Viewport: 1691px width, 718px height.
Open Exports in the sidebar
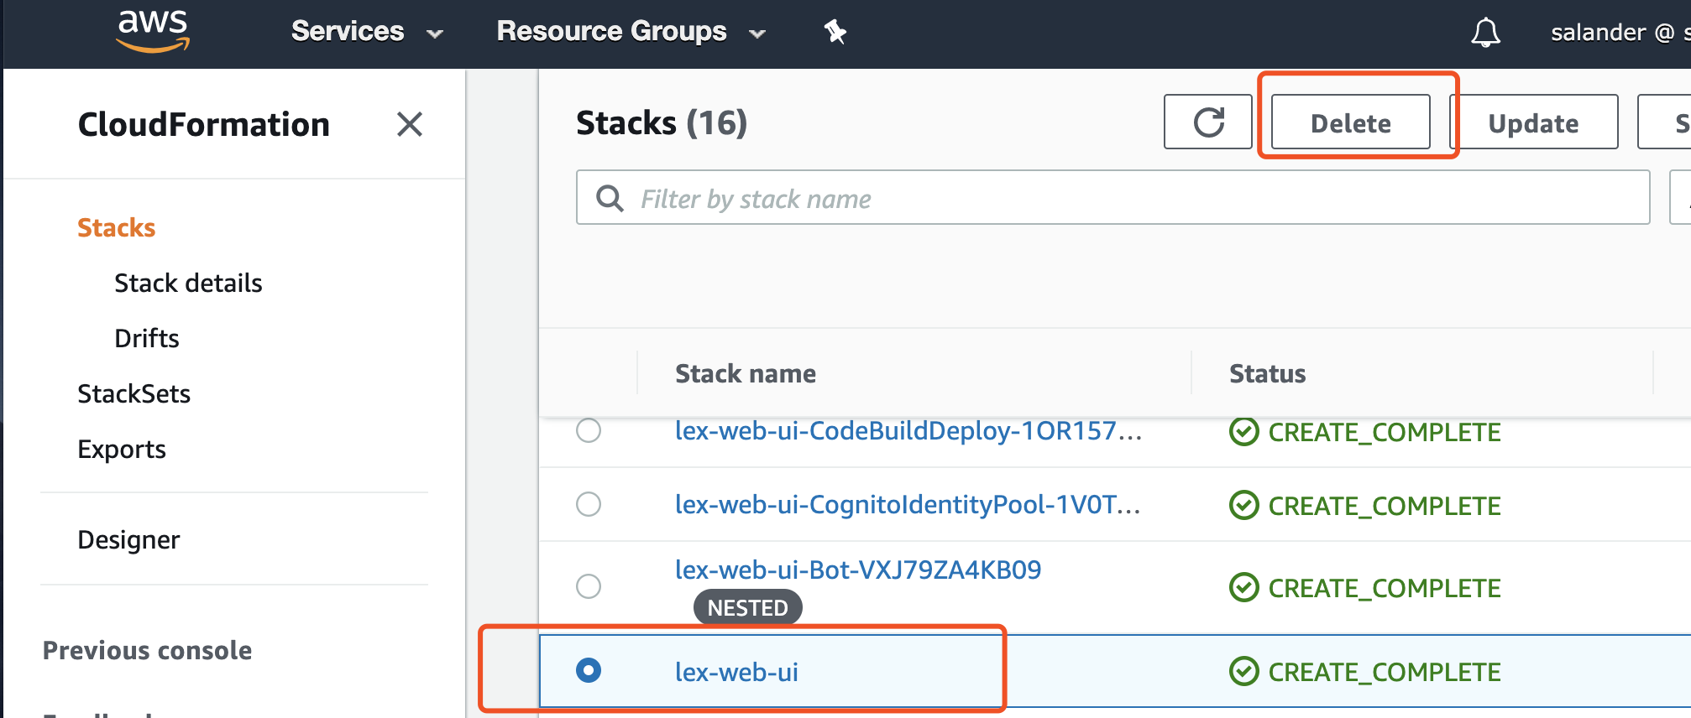tap(122, 449)
